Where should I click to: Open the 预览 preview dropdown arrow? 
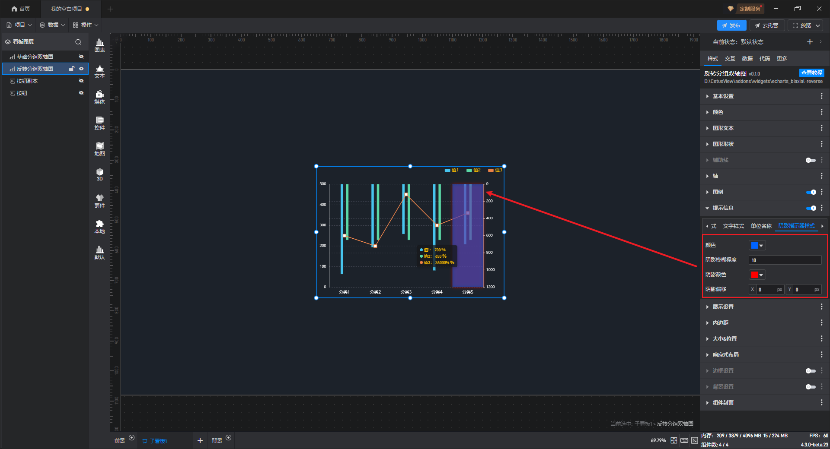[x=818, y=25]
